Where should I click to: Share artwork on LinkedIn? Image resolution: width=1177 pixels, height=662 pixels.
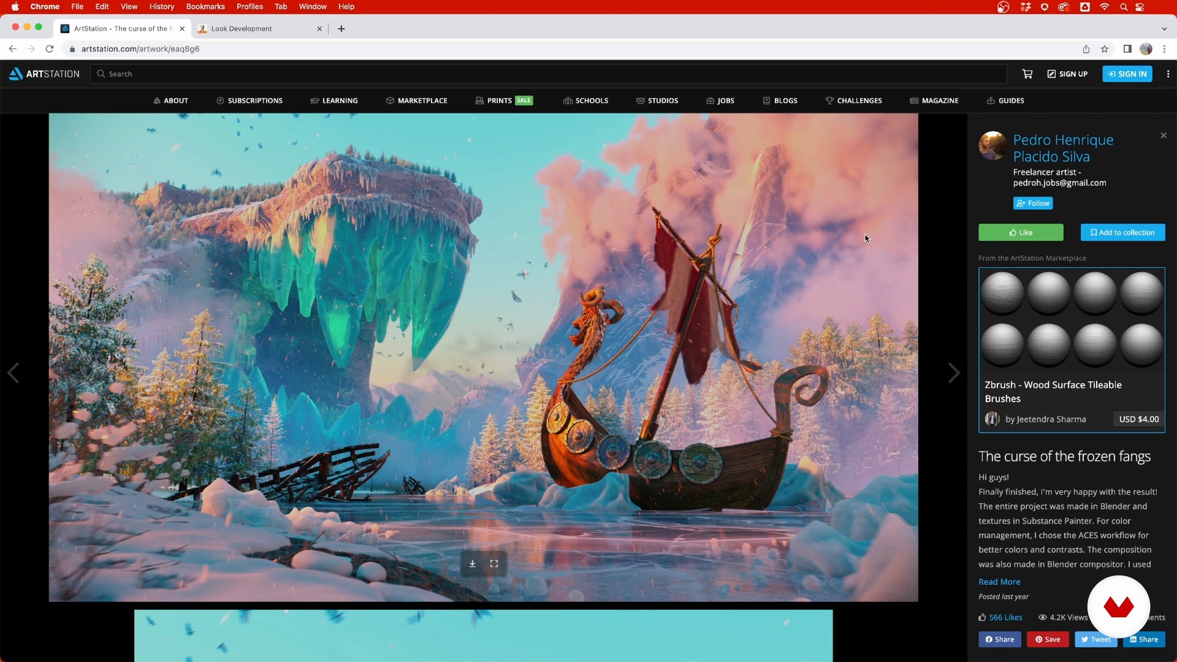(x=1144, y=639)
